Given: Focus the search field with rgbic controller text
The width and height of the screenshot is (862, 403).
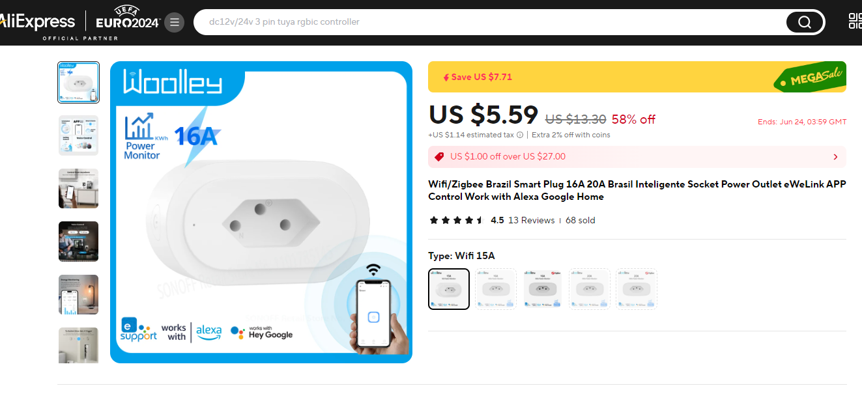Looking at the screenshot, I should click(x=489, y=22).
